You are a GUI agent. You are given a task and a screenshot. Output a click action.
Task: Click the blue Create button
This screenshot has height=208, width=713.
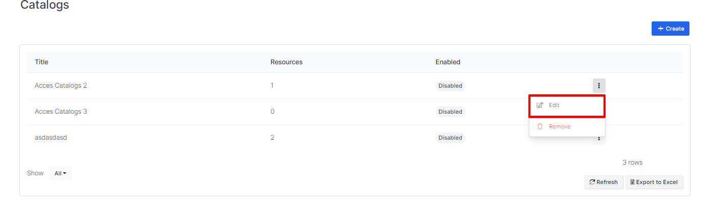point(670,29)
